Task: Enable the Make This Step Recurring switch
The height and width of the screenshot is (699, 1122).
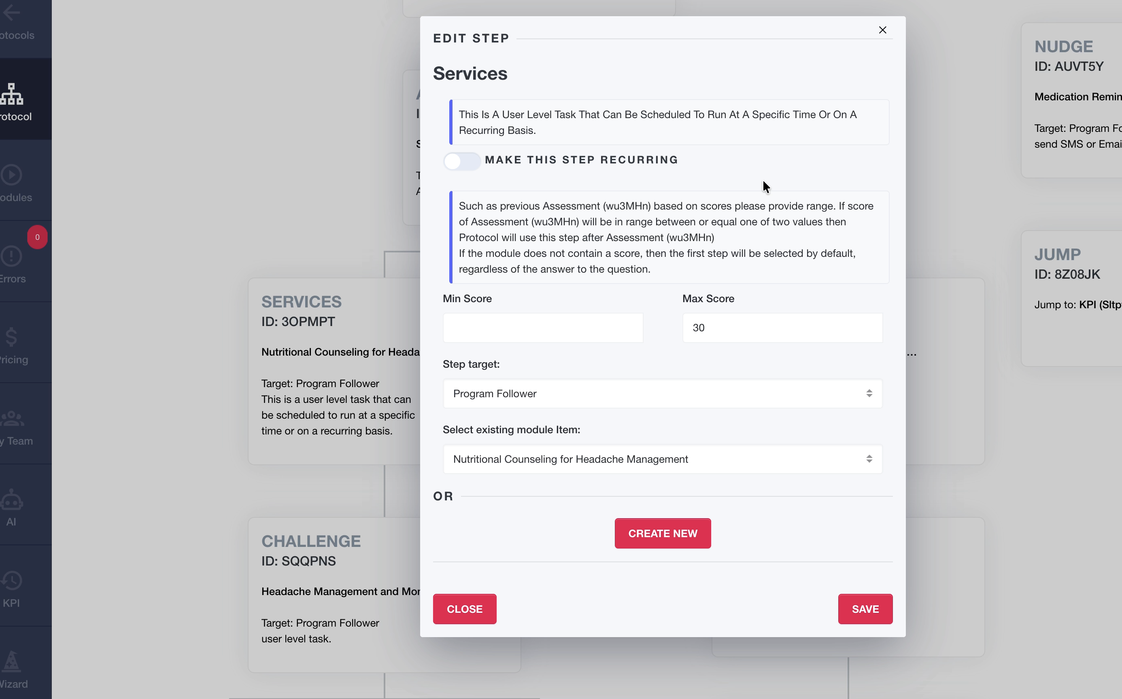Action: click(x=461, y=161)
